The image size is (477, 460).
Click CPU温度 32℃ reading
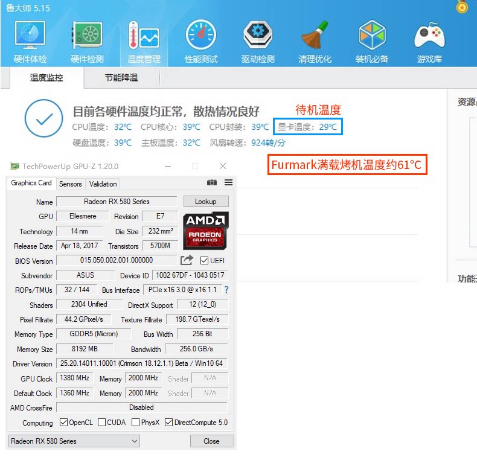point(102,127)
